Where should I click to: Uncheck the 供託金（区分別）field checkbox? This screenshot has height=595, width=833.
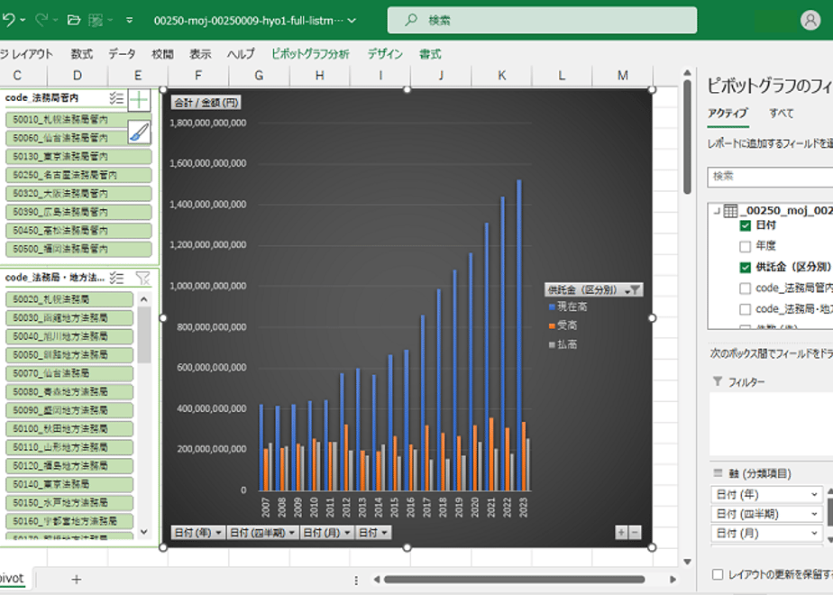tap(746, 267)
